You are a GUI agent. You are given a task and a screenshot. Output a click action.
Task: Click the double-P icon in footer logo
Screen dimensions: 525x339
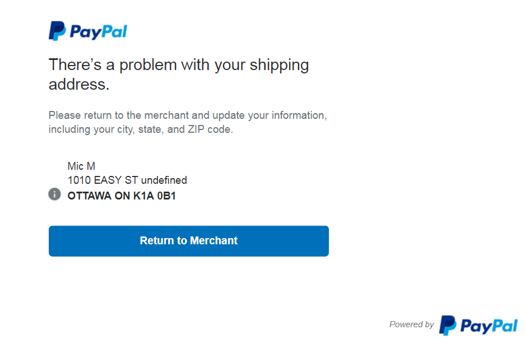[448, 325]
